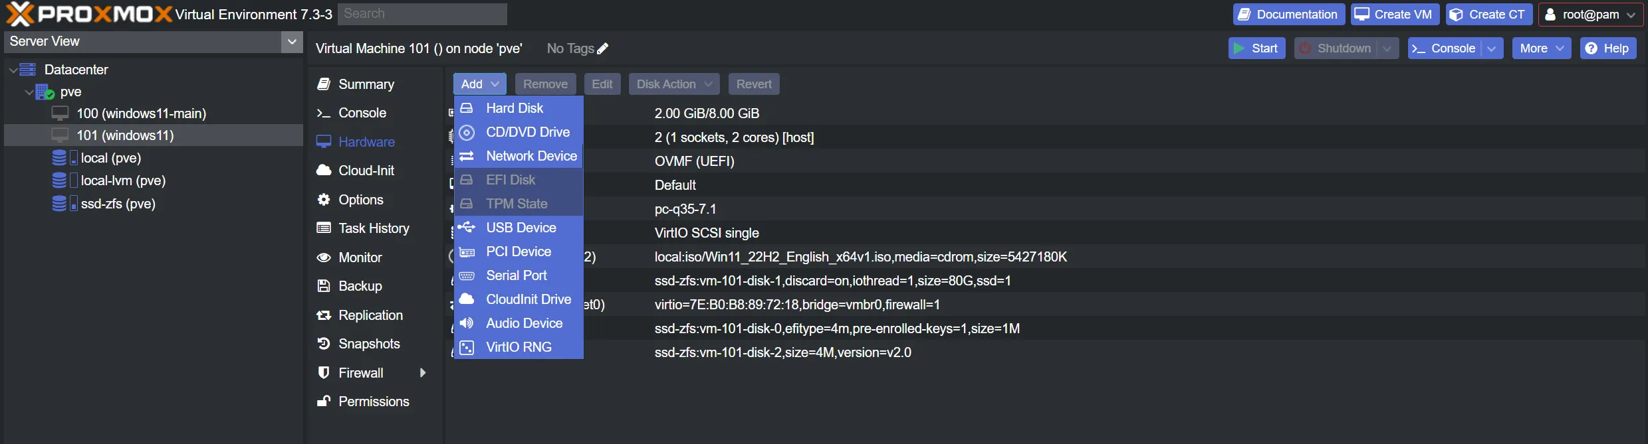Click the Task History list icon
Viewport: 1648px width, 444px height.
pos(324,228)
